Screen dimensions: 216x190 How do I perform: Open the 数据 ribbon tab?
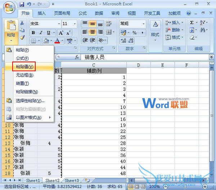(x=99, y=13)
